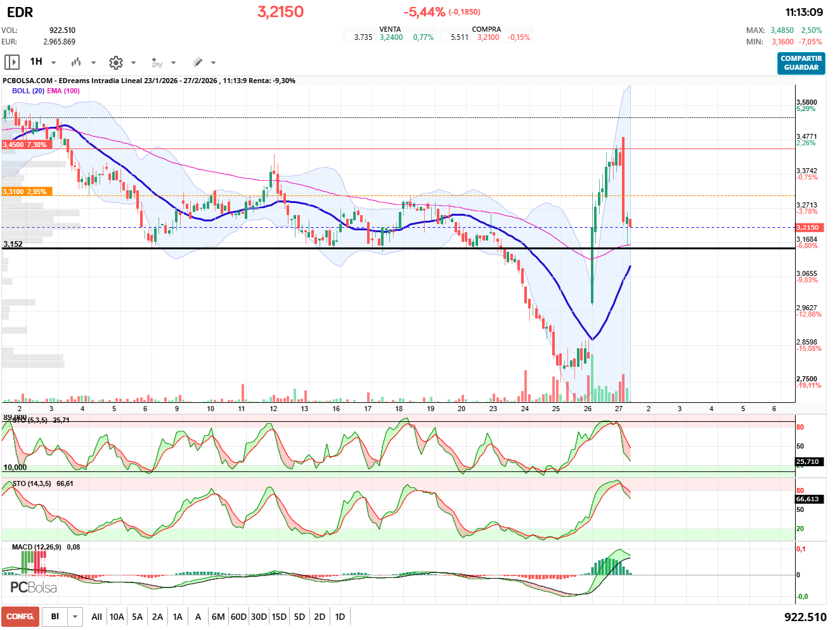Screen dimensions: 835x630
Task: Click the orange 3,3100 price level tag
Action: (x=25, y=192)
